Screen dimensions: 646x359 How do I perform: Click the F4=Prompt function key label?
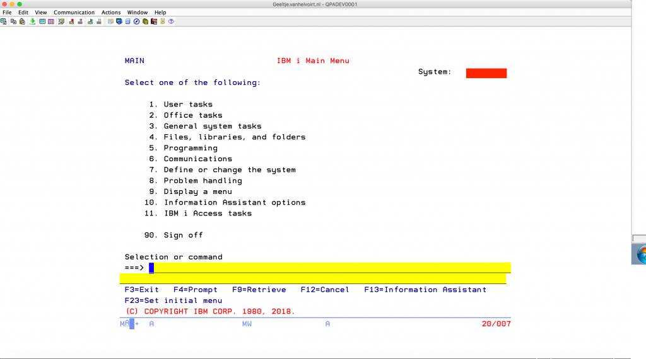pyautogui.click(x=195, y=290)
